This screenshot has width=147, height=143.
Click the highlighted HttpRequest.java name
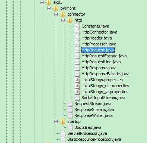[x=98, y=50]
